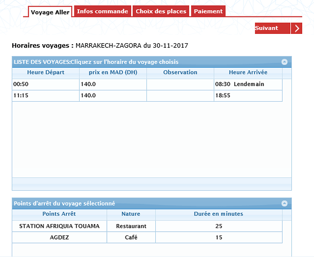Select the STATION AFRIQUIA TOUAMA stop
Image resolution: width=314 pixels, height=257 pixels.
coord(59,226)
